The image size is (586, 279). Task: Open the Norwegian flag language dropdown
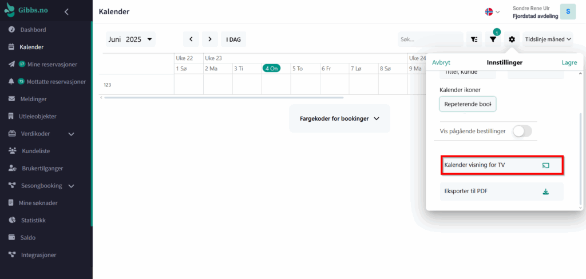tap(492, 11)
